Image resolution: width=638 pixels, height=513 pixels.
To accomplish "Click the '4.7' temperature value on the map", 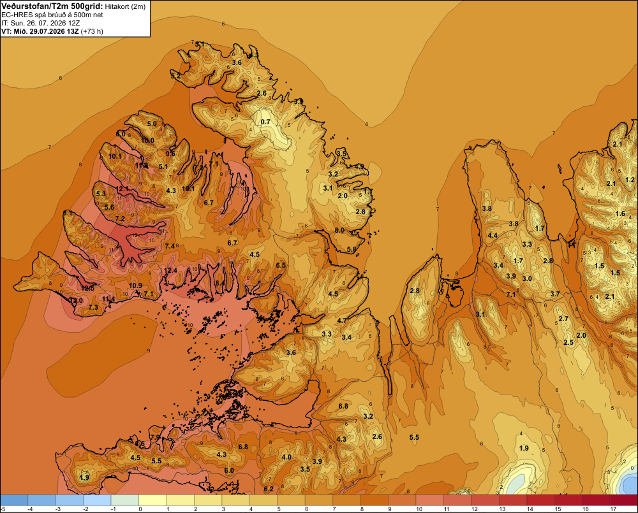I will [x=342, y=321].
